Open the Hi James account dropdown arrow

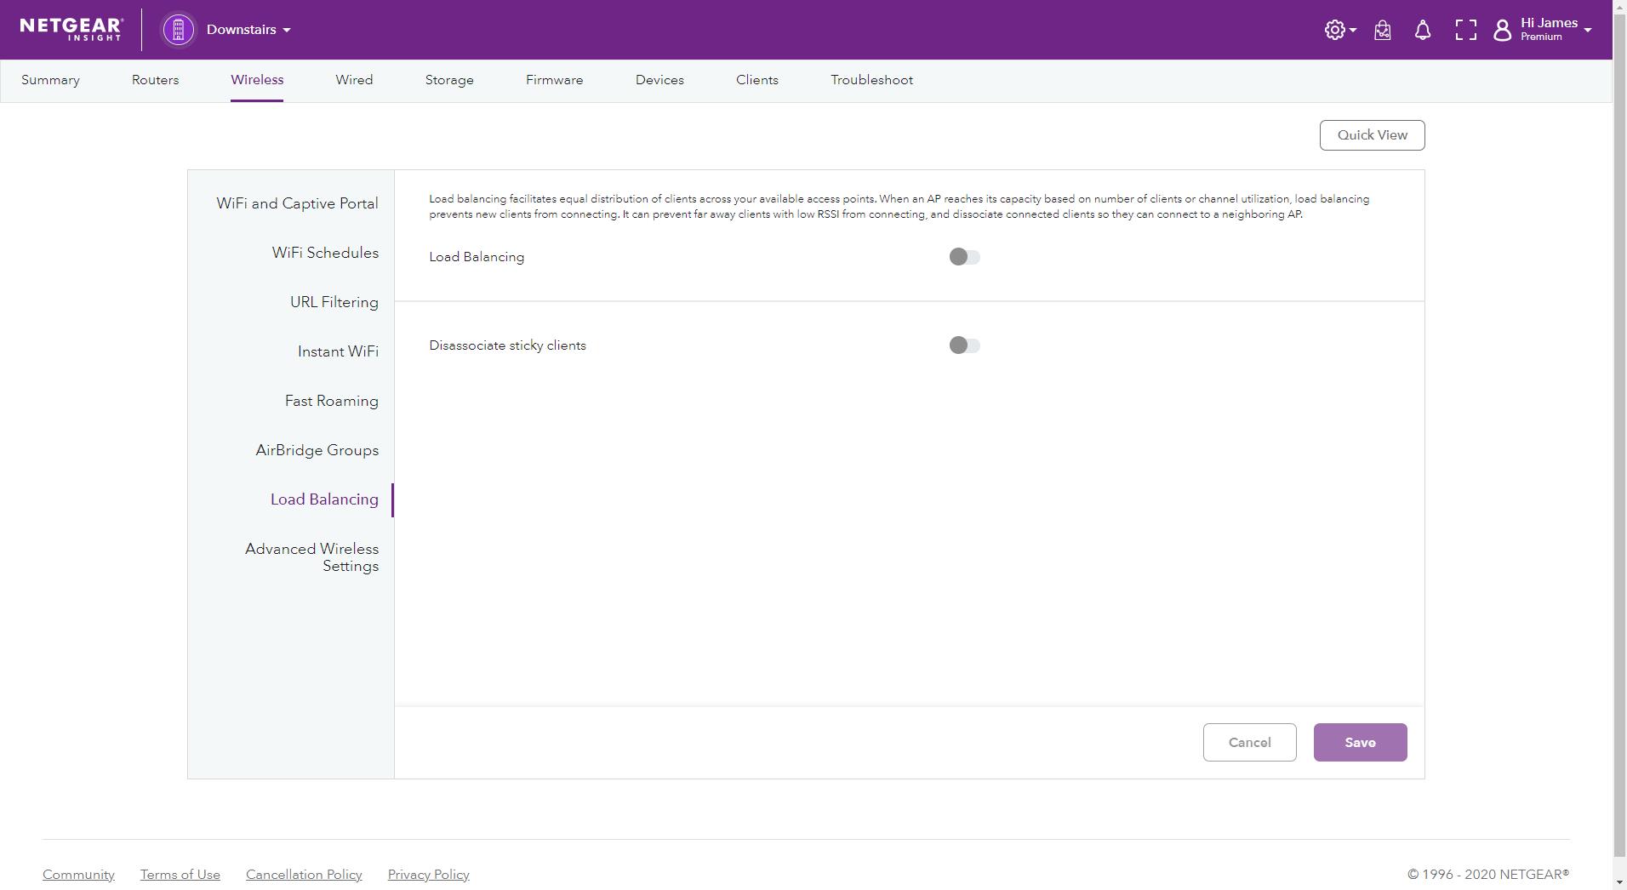tap(1588, 31)
